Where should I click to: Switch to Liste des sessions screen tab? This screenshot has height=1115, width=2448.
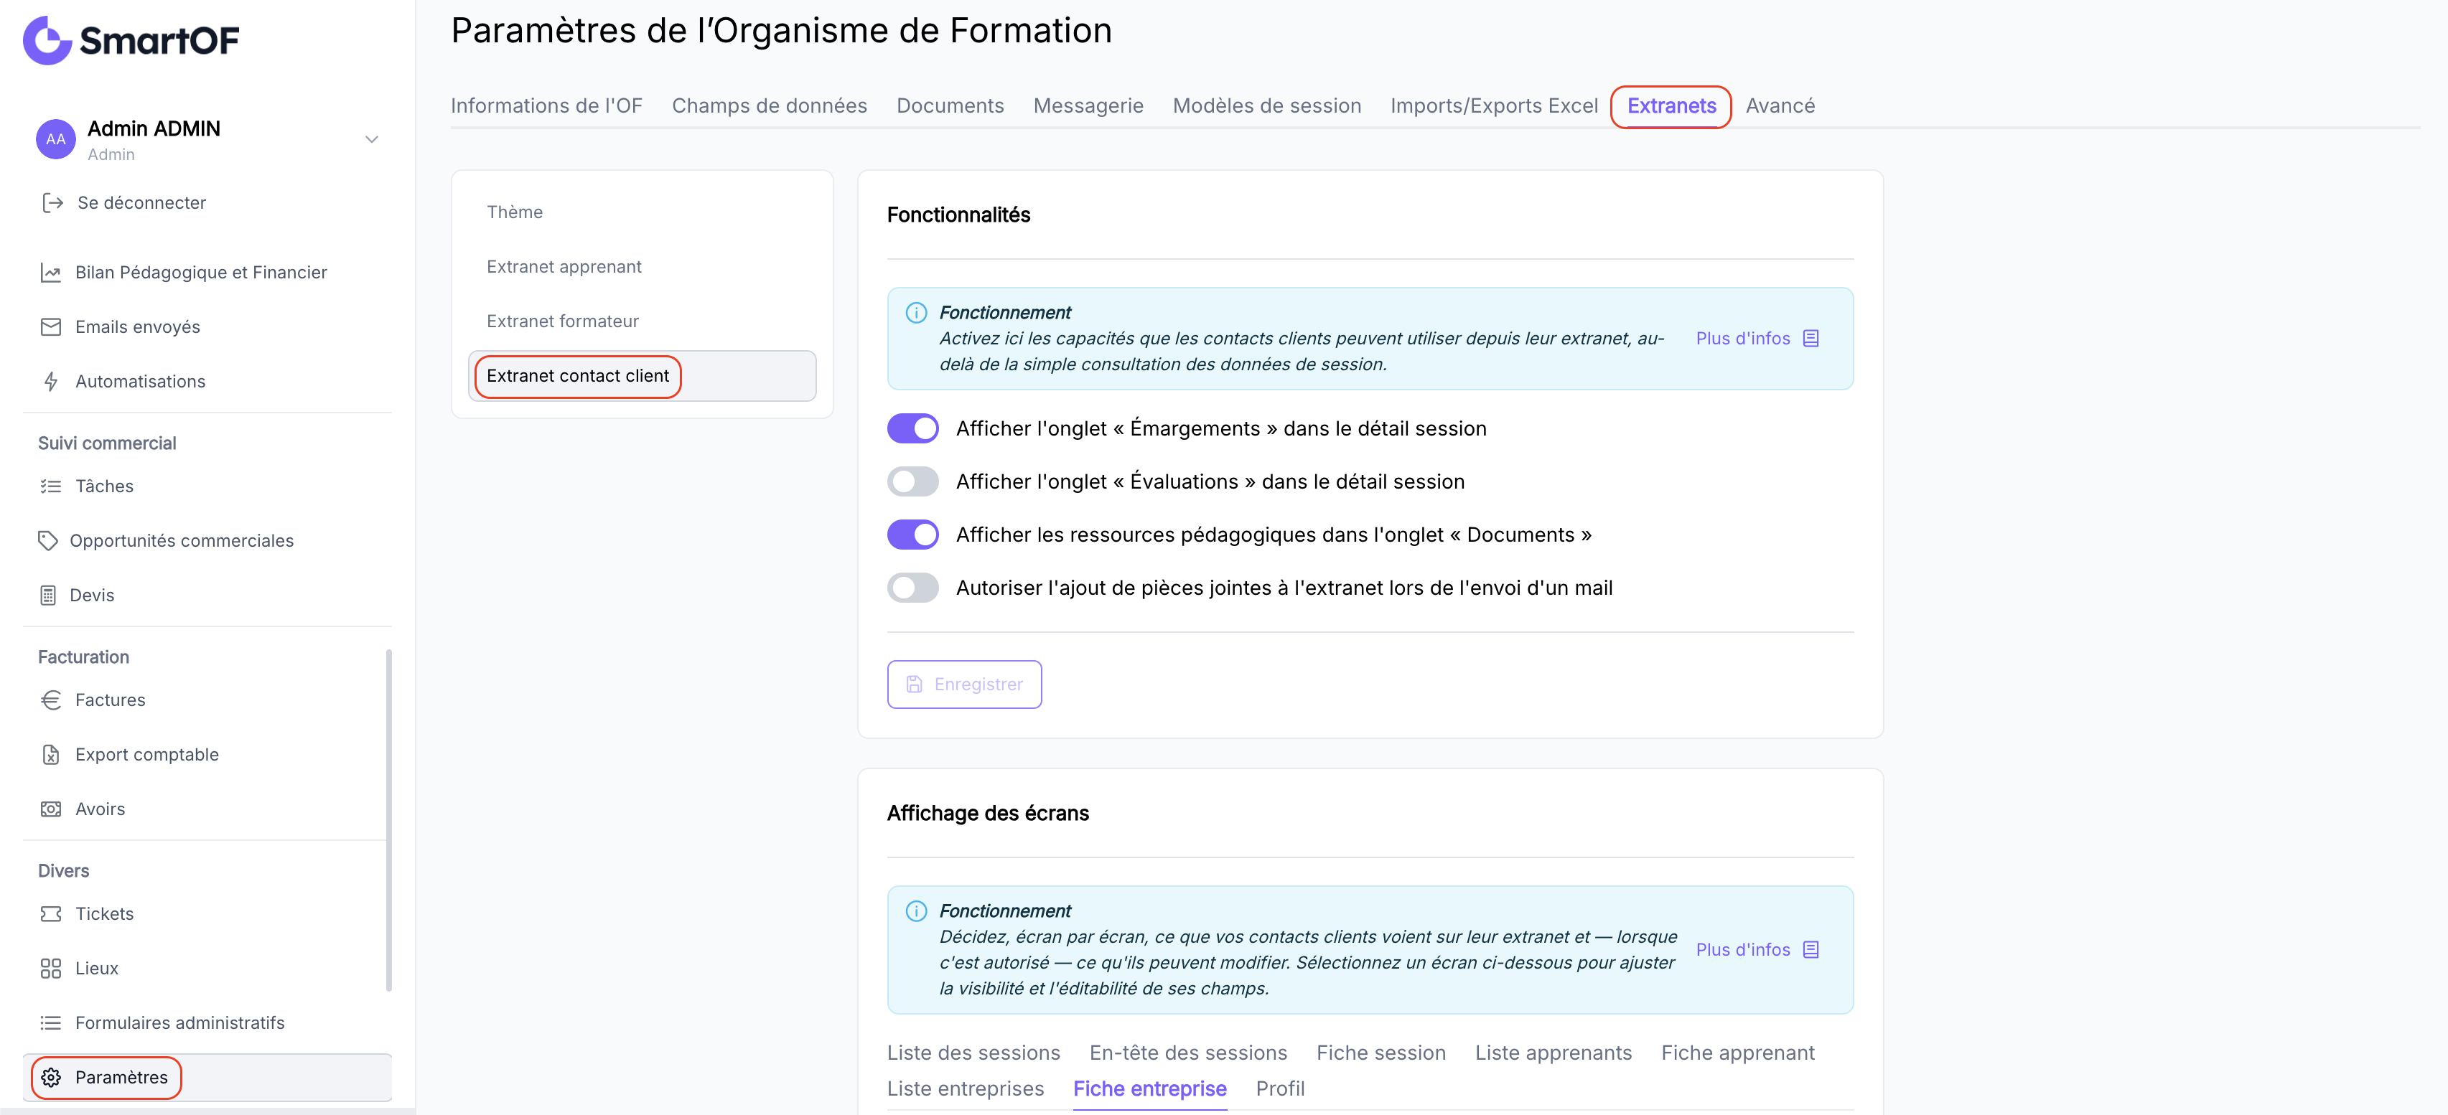(973, 1053)
